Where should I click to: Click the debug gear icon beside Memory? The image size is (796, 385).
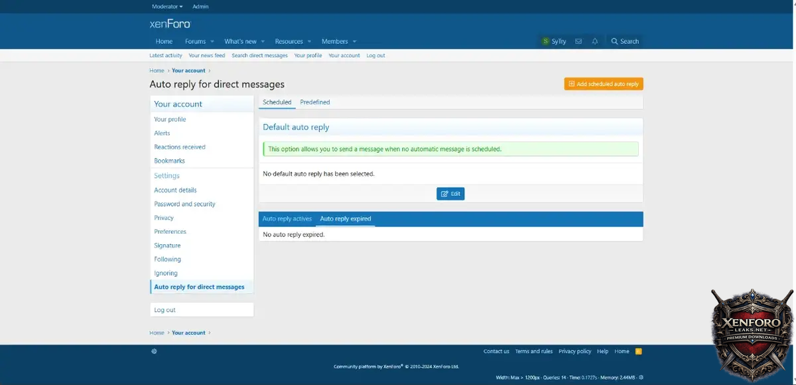pos(641,377)
